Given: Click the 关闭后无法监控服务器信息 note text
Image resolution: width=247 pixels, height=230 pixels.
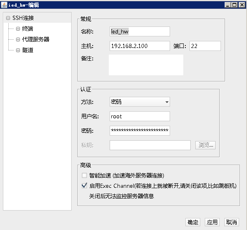Looking at the screenshot, I should (x=122, y=196).
